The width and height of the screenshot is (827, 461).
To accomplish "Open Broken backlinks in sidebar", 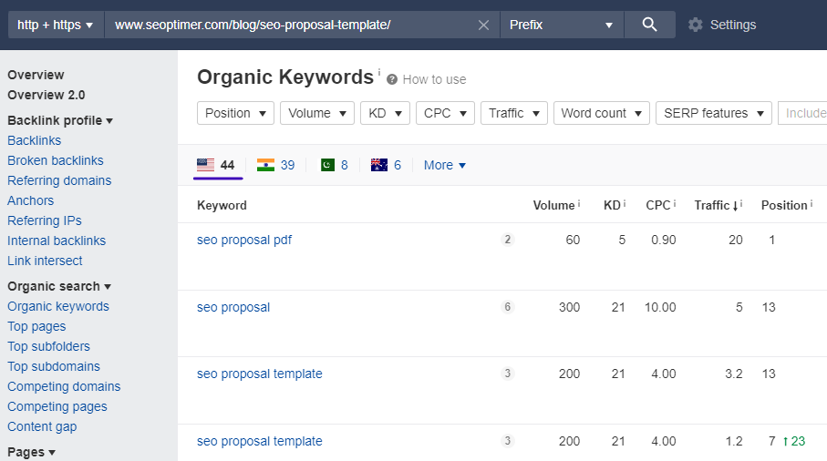I will 56,160.
